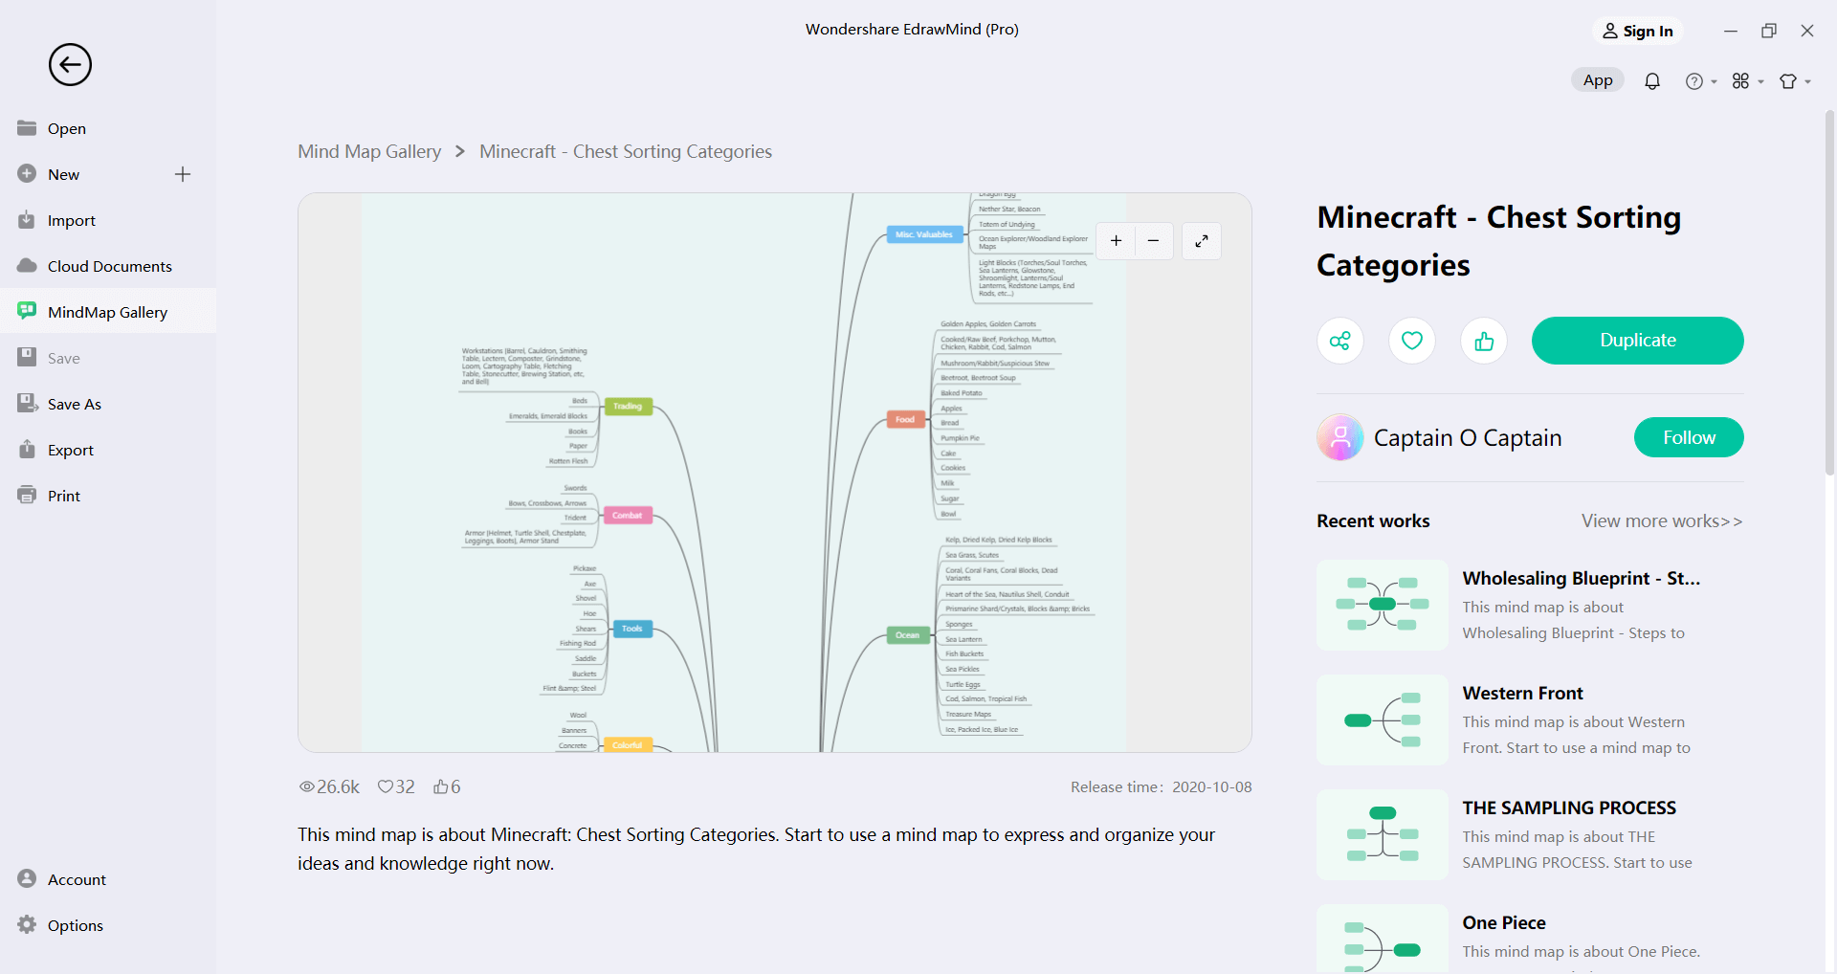Click the share icon button

tap(1340, 341)
